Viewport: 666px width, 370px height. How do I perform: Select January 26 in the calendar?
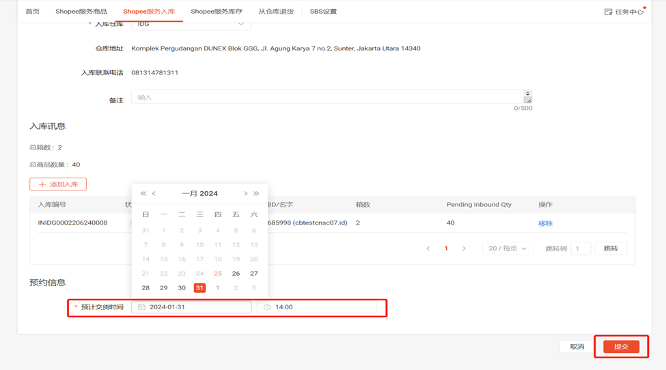(236, 274)
